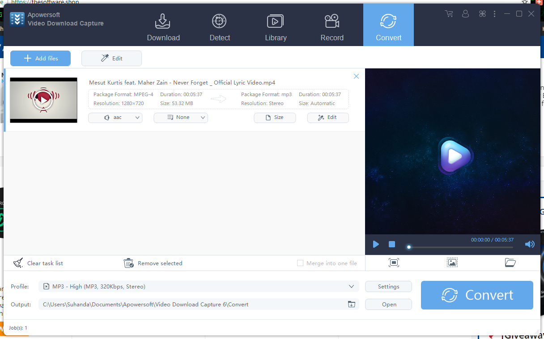
Task: Stop playback with the stop button
Action: coord(391,244)
